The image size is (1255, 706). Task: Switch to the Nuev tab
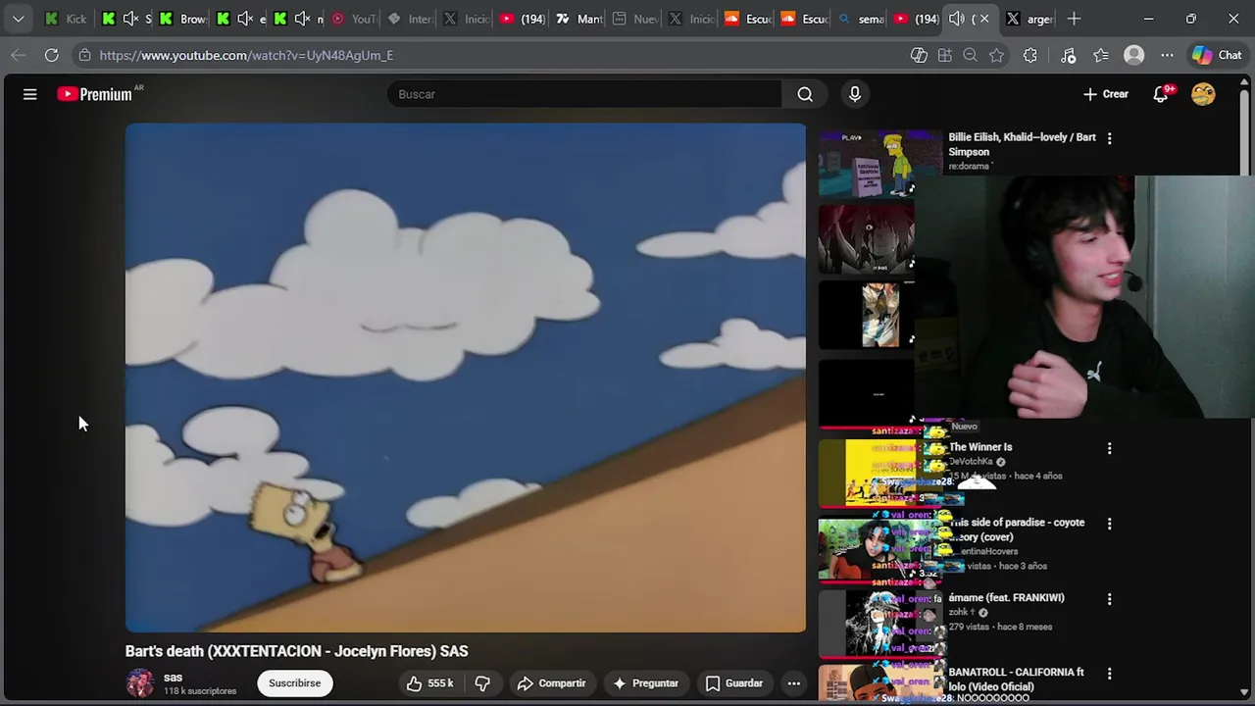635,19
